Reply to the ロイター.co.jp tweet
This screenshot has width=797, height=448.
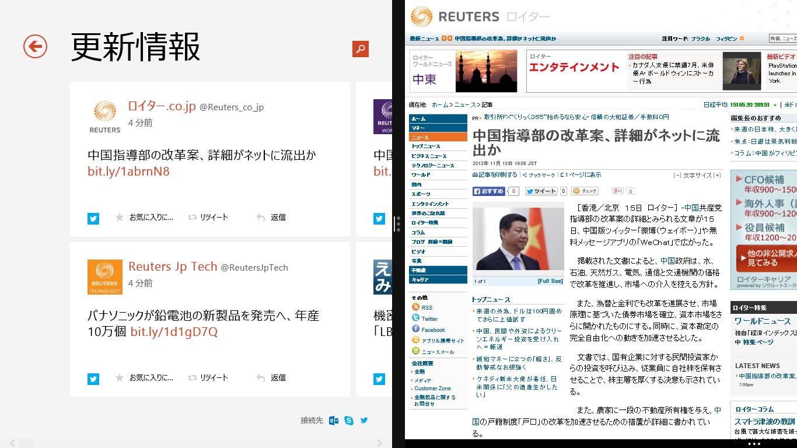pyautogui.click(x=271, y=217)
